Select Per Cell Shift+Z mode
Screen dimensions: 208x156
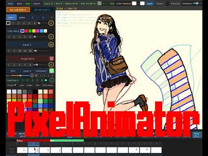click(18, 10)
